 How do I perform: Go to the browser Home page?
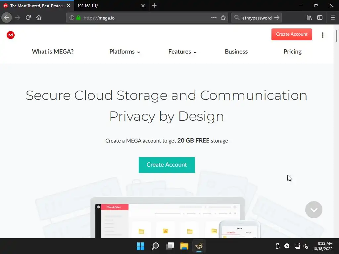(x=39, y=18)
